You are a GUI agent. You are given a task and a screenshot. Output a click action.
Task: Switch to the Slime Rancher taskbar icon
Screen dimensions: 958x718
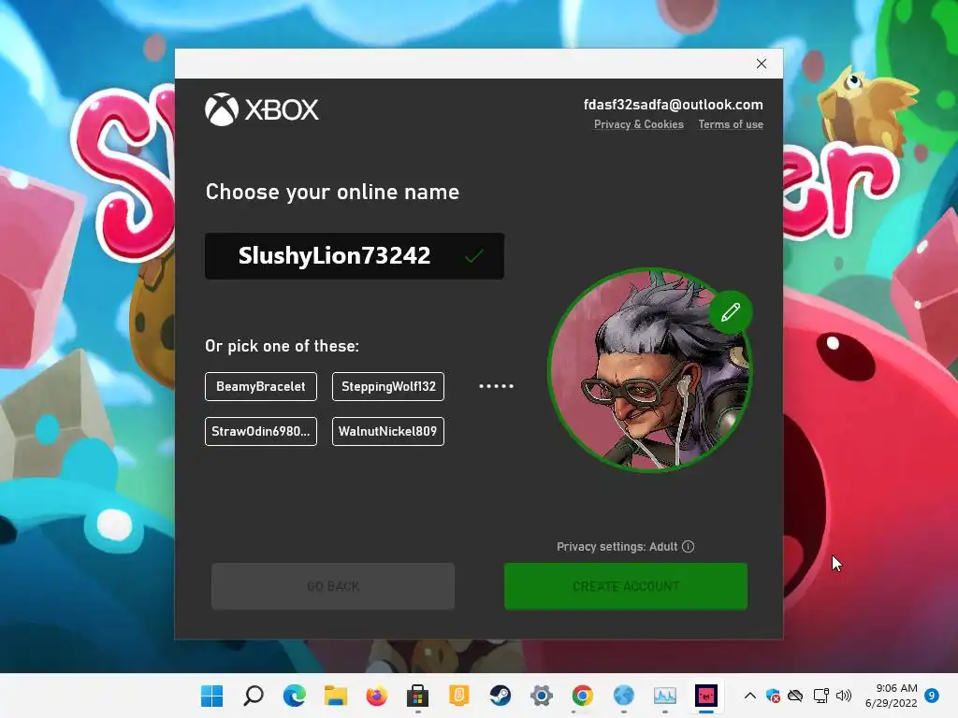706,696
